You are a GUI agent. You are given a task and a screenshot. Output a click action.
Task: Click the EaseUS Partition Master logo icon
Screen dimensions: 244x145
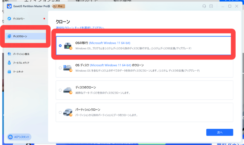tap(9, 6)
